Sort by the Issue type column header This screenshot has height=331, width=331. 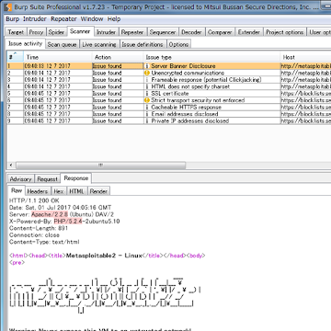[211, 57]
